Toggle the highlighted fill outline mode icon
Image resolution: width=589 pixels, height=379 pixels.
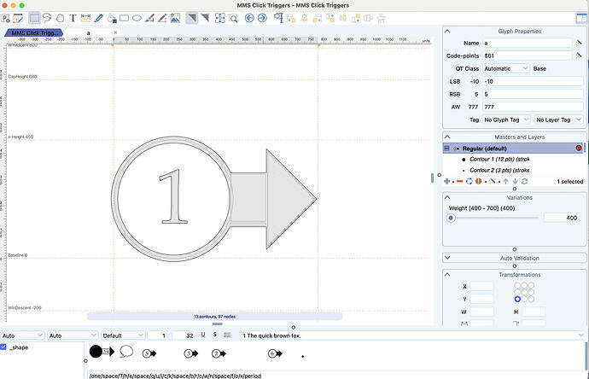click(x=191, y=18)
